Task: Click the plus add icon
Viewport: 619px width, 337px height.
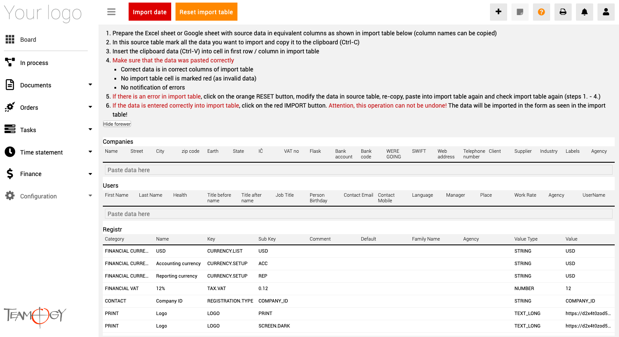Action: click(x=499, y=12)
